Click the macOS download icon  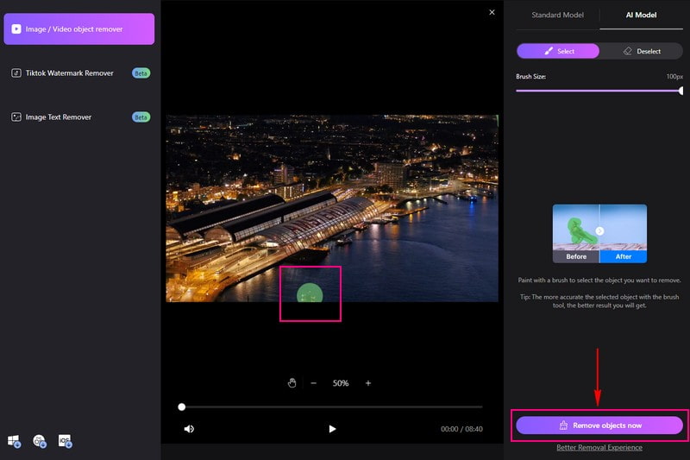[x=40, y=441]
